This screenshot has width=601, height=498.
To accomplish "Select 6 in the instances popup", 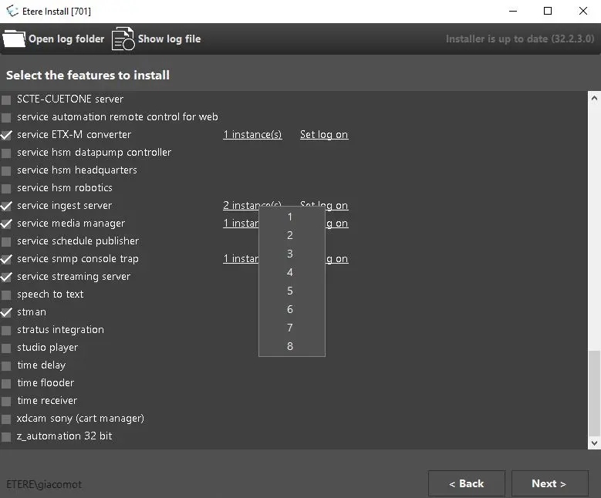I will click(290, 309).
